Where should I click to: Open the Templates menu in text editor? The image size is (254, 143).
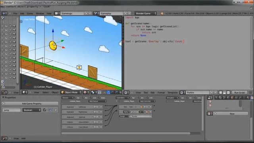(173, 93)
